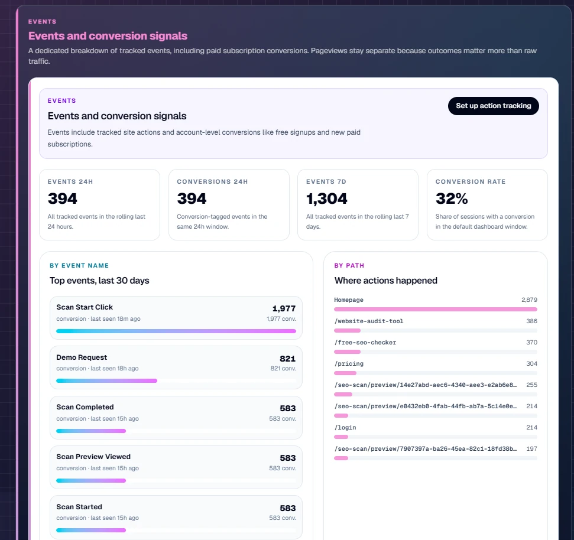The width and height of the screenshot is (574, 540).
Task: Open the Events 24H stat card
Action: (x=99, y=204)
